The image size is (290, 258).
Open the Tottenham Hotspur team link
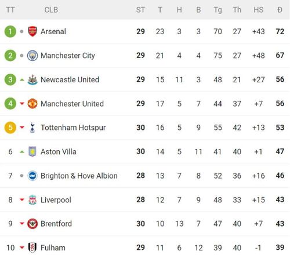click(73, 128)
